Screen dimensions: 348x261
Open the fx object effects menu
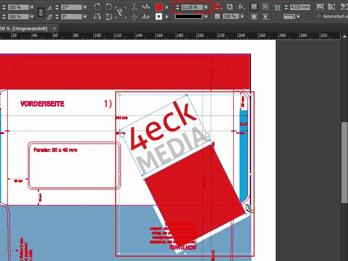[x=241, y=7]
